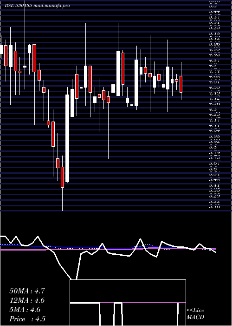Click the 3.22 price axis label
Viewport: 232px width, 326px height.
pos(214,201)
